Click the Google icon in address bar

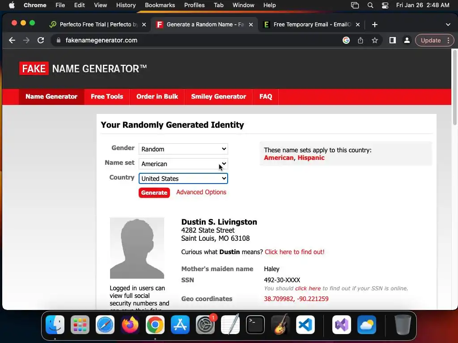tap(346, 40)
